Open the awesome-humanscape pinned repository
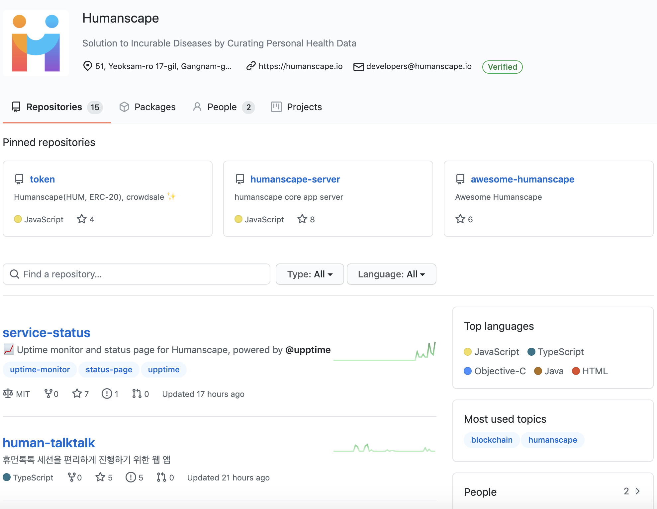 [522, 179]
